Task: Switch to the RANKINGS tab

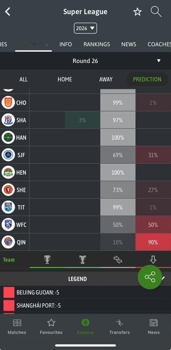Action: [97, 44]
